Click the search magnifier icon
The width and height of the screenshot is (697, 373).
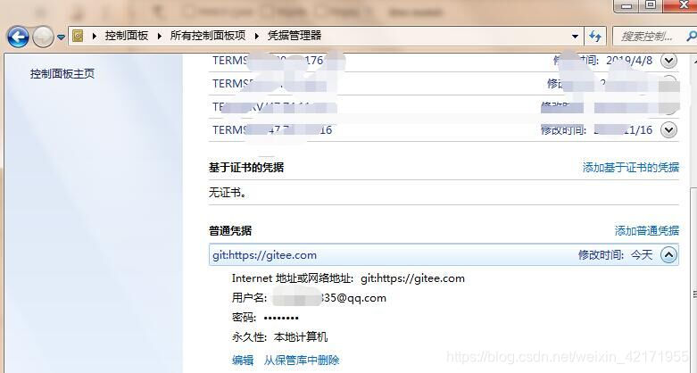tap(692, 36)
